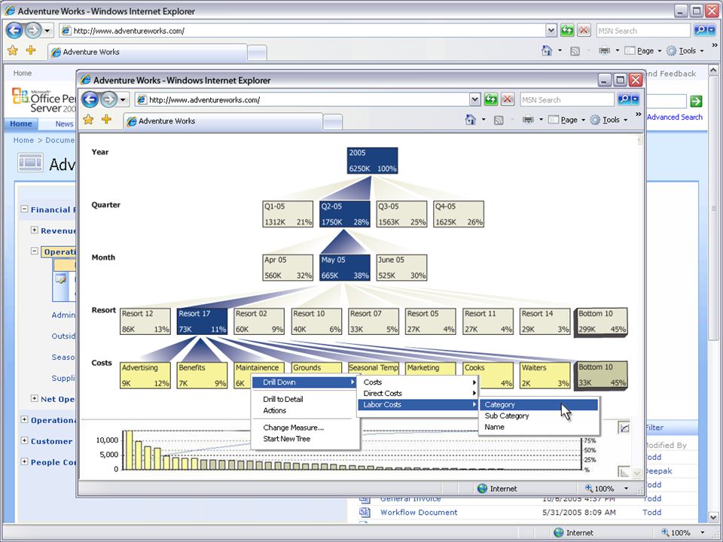The width and height of the screenshot is (723, 542).
Task: Choose Actions in context menu
Action: tap(275, 410)
